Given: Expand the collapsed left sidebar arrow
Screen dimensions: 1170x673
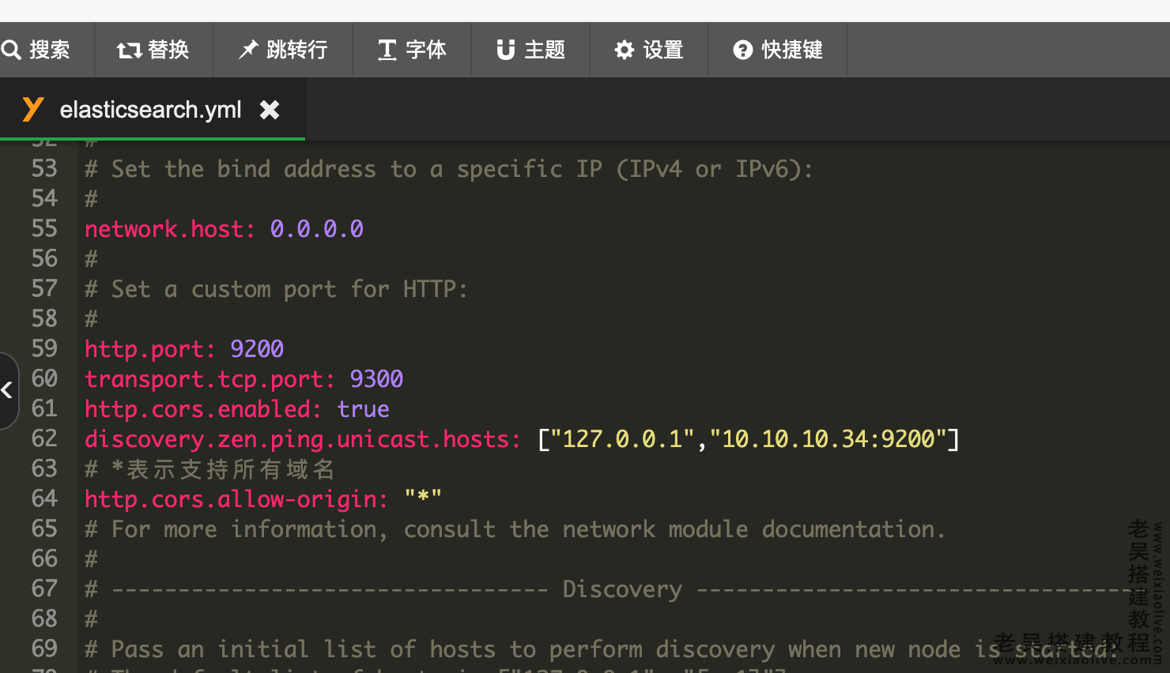Looking at the screenshot, I should pos(8,390).
